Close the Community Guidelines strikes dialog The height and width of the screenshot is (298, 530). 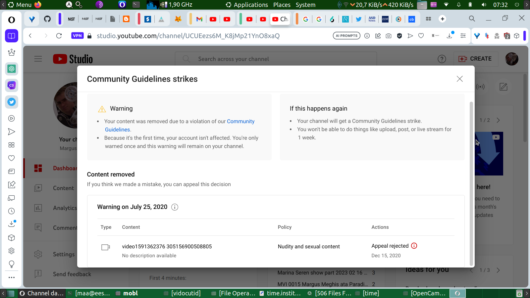pyautogui.click(x=459, y=79)
